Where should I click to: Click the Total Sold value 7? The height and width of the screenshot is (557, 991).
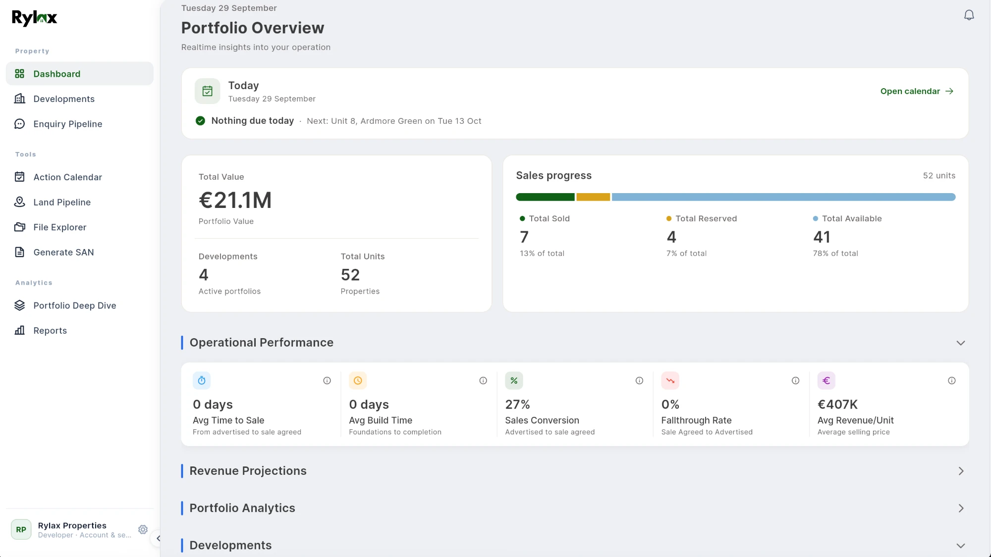point(524,237)
